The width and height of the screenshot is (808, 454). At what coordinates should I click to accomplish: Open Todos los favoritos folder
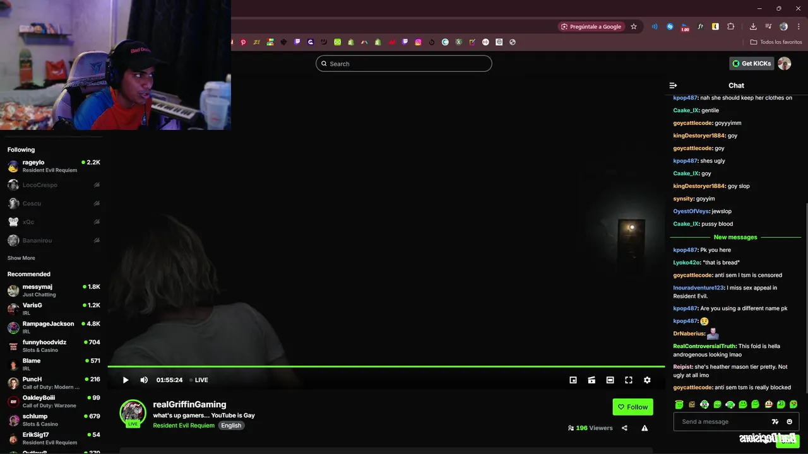(x=776, y=42)
